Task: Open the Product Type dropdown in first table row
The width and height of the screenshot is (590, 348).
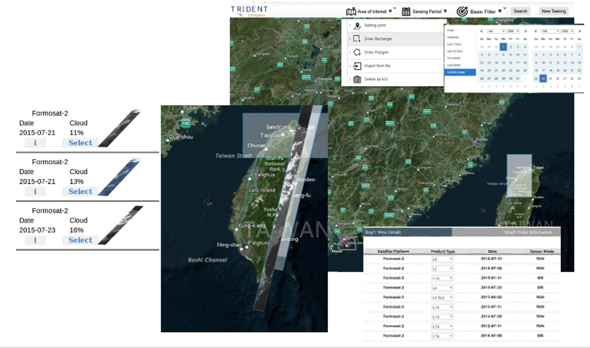Action: click(x=442, y=259)
